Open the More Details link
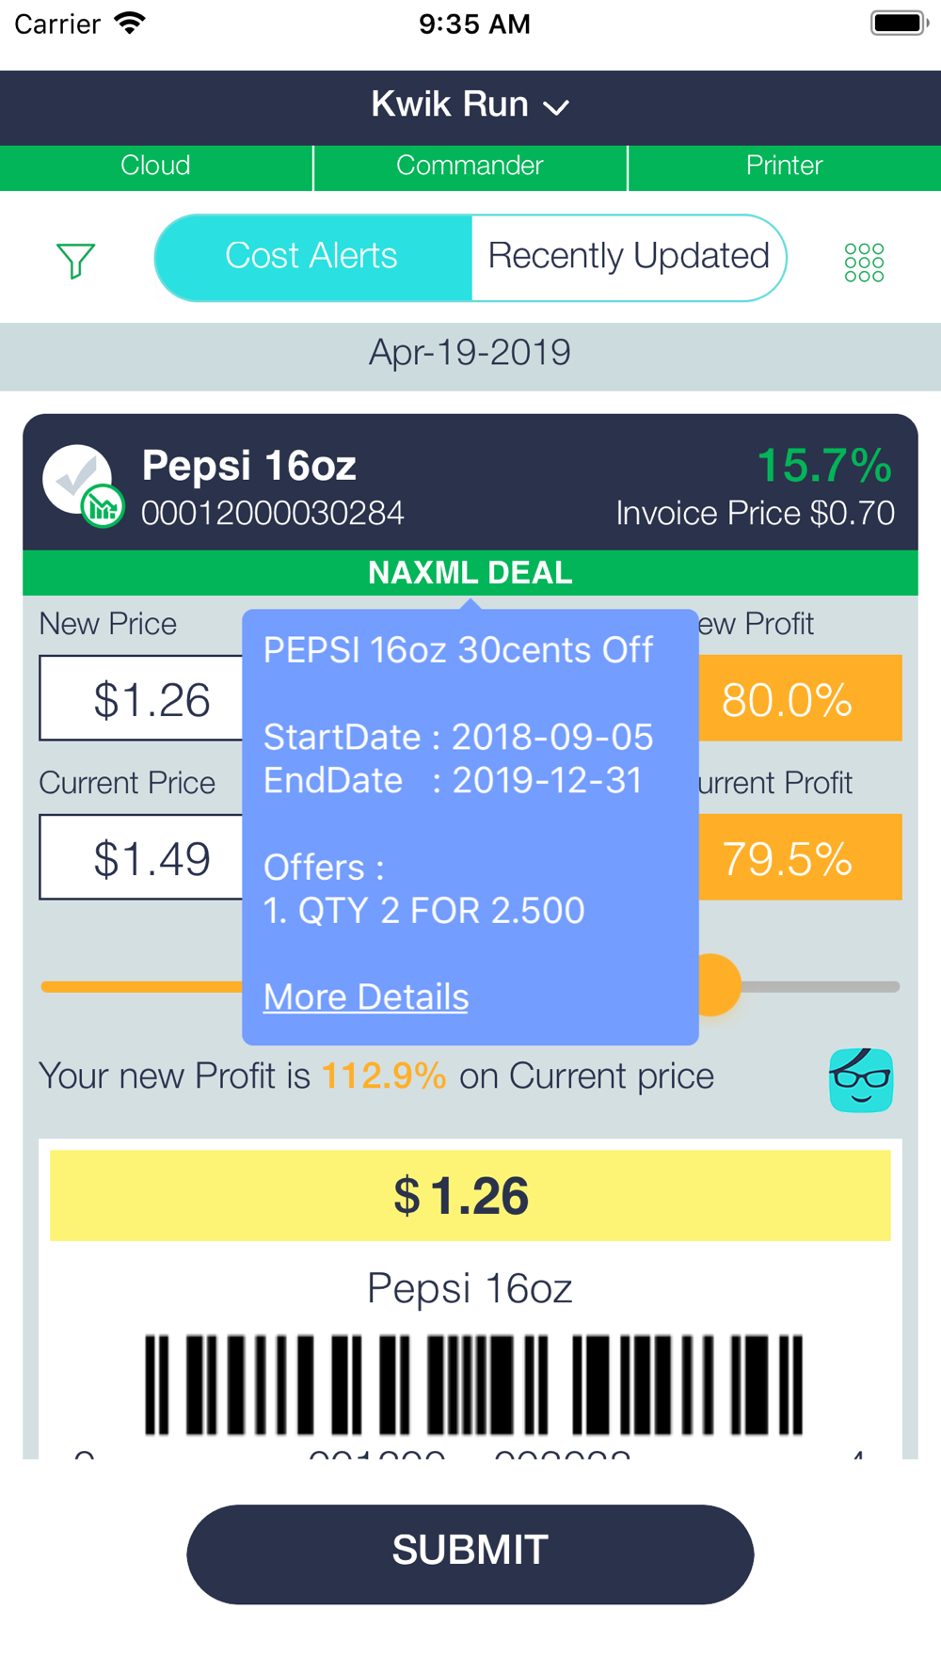The image size is (941, 1673). coord(366,997)
